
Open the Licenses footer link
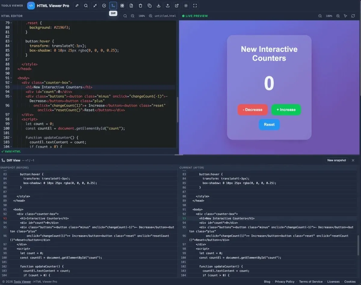point(333,282)
